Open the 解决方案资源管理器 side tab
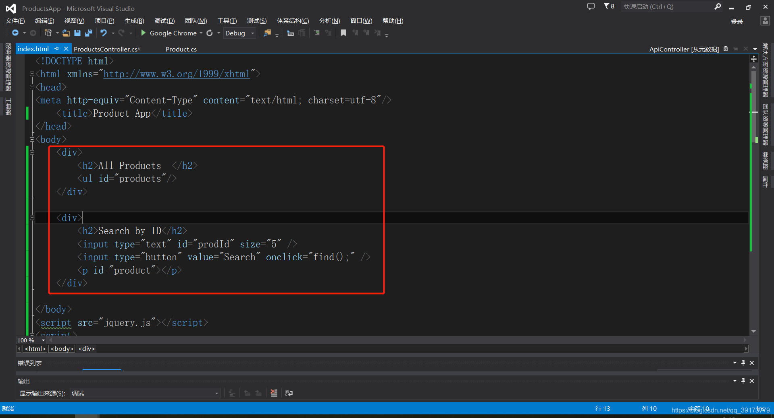 (765, 70)
